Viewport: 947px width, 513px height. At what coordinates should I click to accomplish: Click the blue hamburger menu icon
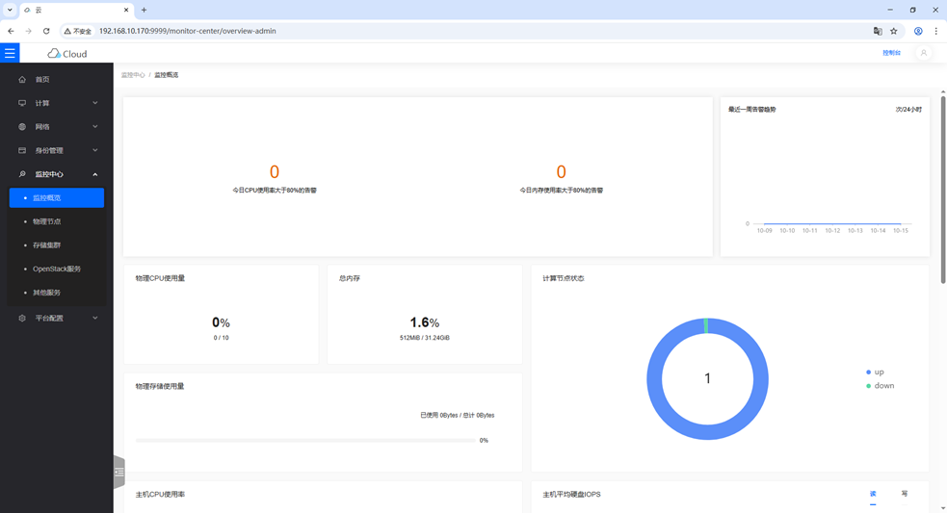(x=10, y=54)
